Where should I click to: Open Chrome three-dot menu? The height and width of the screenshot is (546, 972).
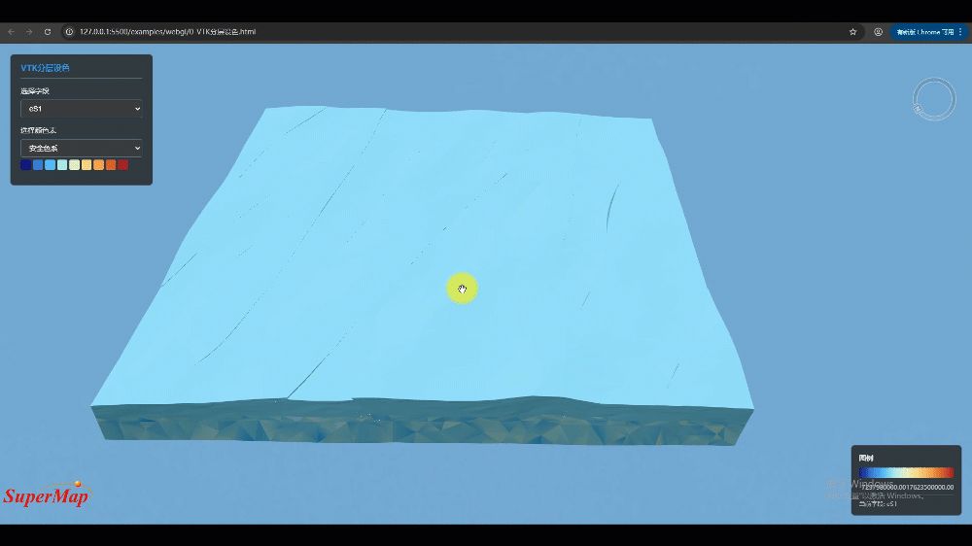pos(960,32)
